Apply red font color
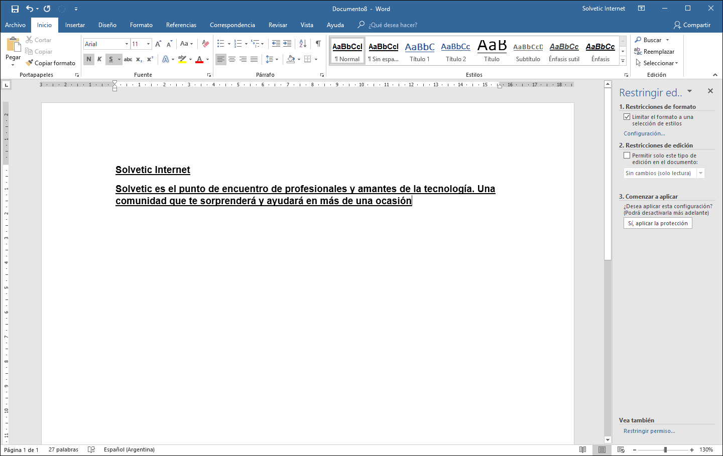The height and width of the screenshot is (456, 723). [199, 59]
